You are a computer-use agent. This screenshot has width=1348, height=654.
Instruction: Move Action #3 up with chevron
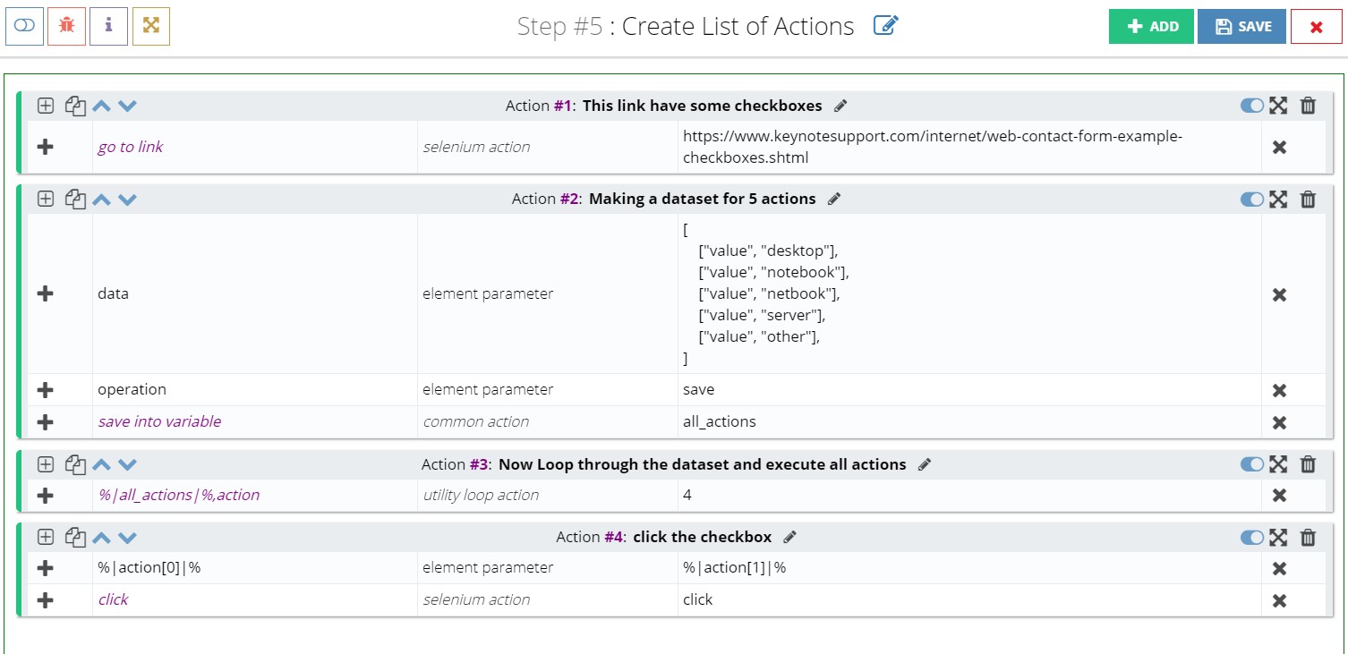click(102, 464)
